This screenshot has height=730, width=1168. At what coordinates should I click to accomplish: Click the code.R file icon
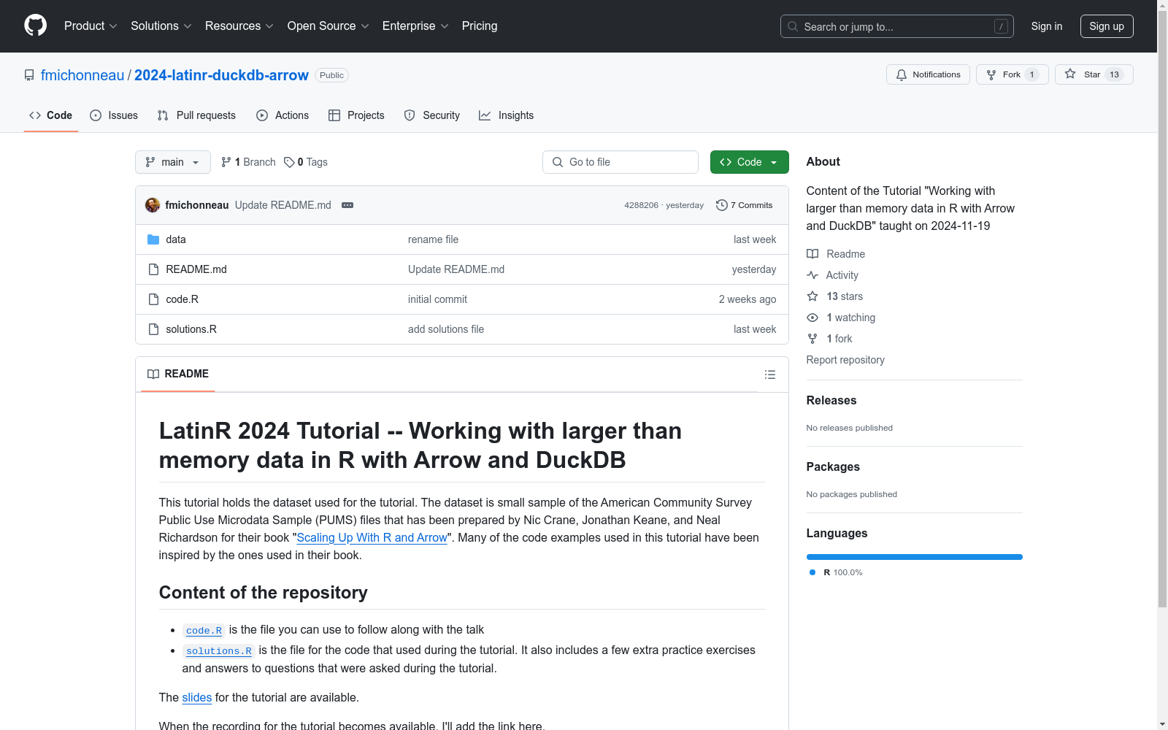[153, 299]
